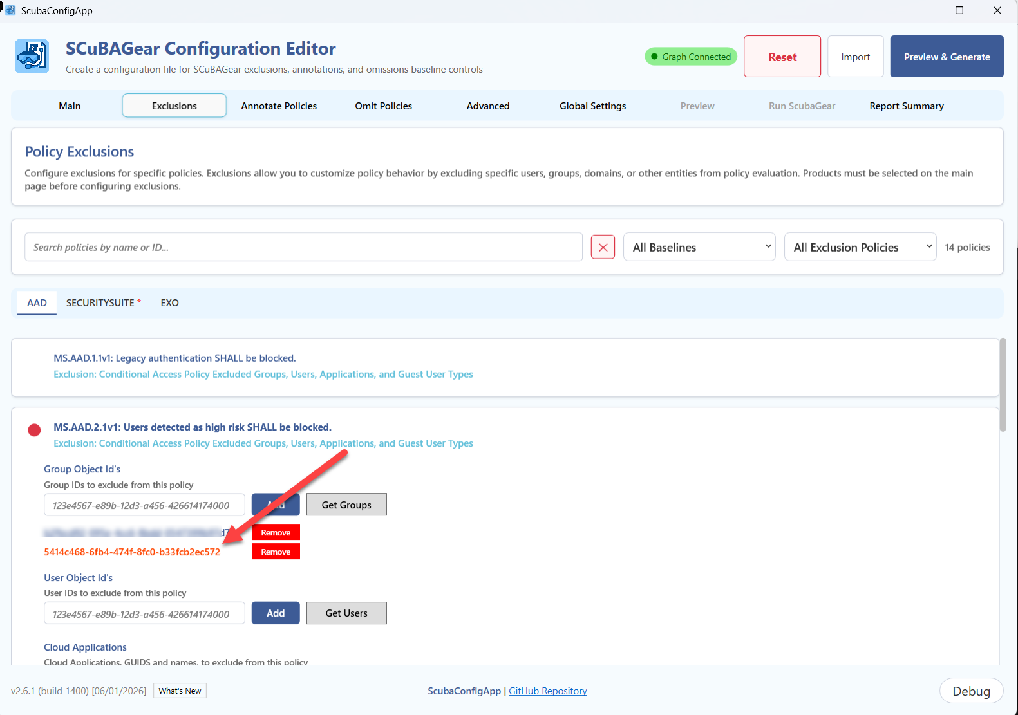
Task: Click Preview & Generate
Action: coord(947,57)
